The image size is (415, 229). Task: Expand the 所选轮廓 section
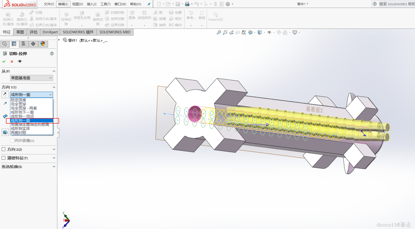pyautogui.click(x=54, y=167)
